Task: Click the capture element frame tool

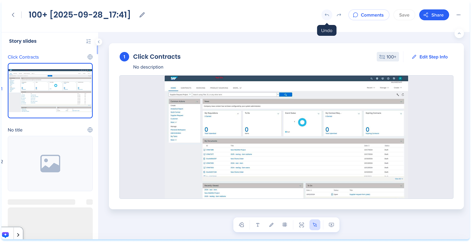Action: pyautogui.click(x=301, y=225)
